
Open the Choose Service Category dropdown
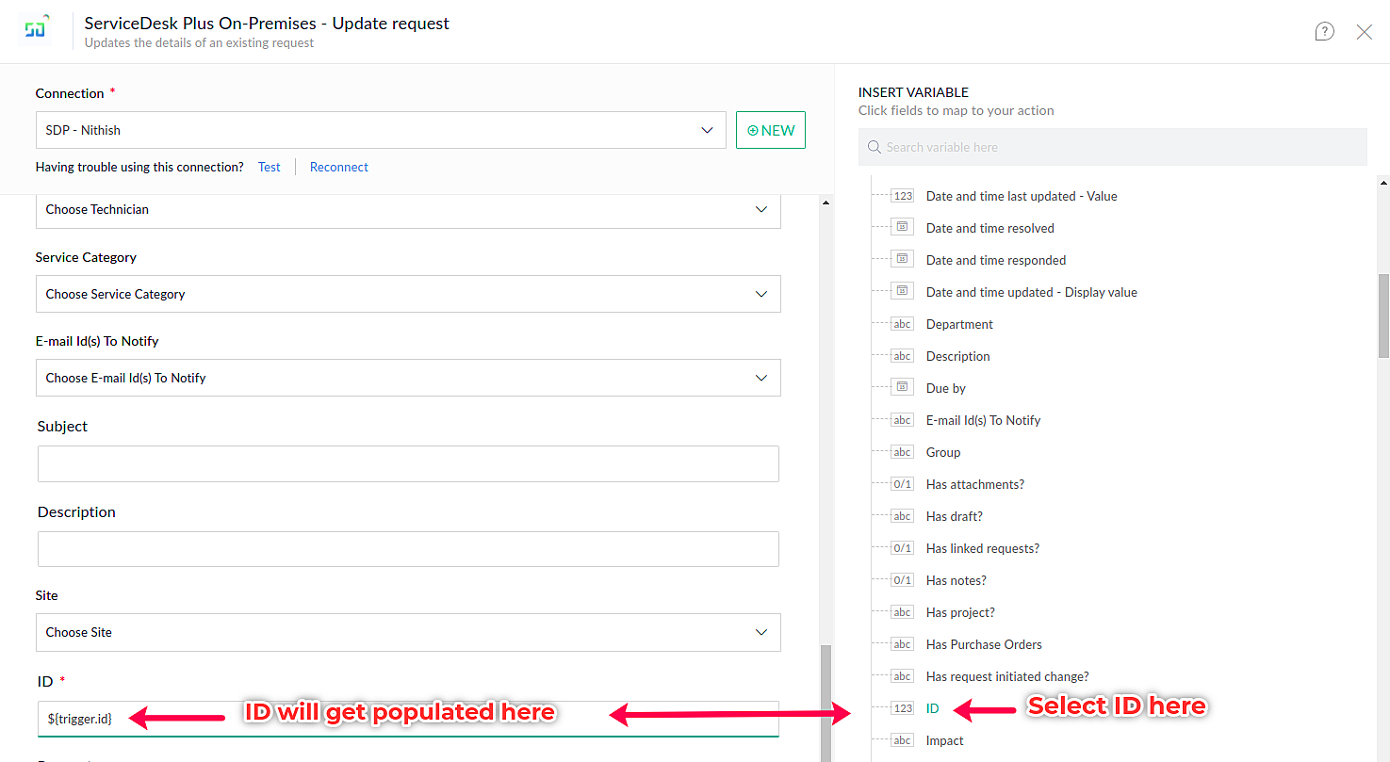point(408,294)
